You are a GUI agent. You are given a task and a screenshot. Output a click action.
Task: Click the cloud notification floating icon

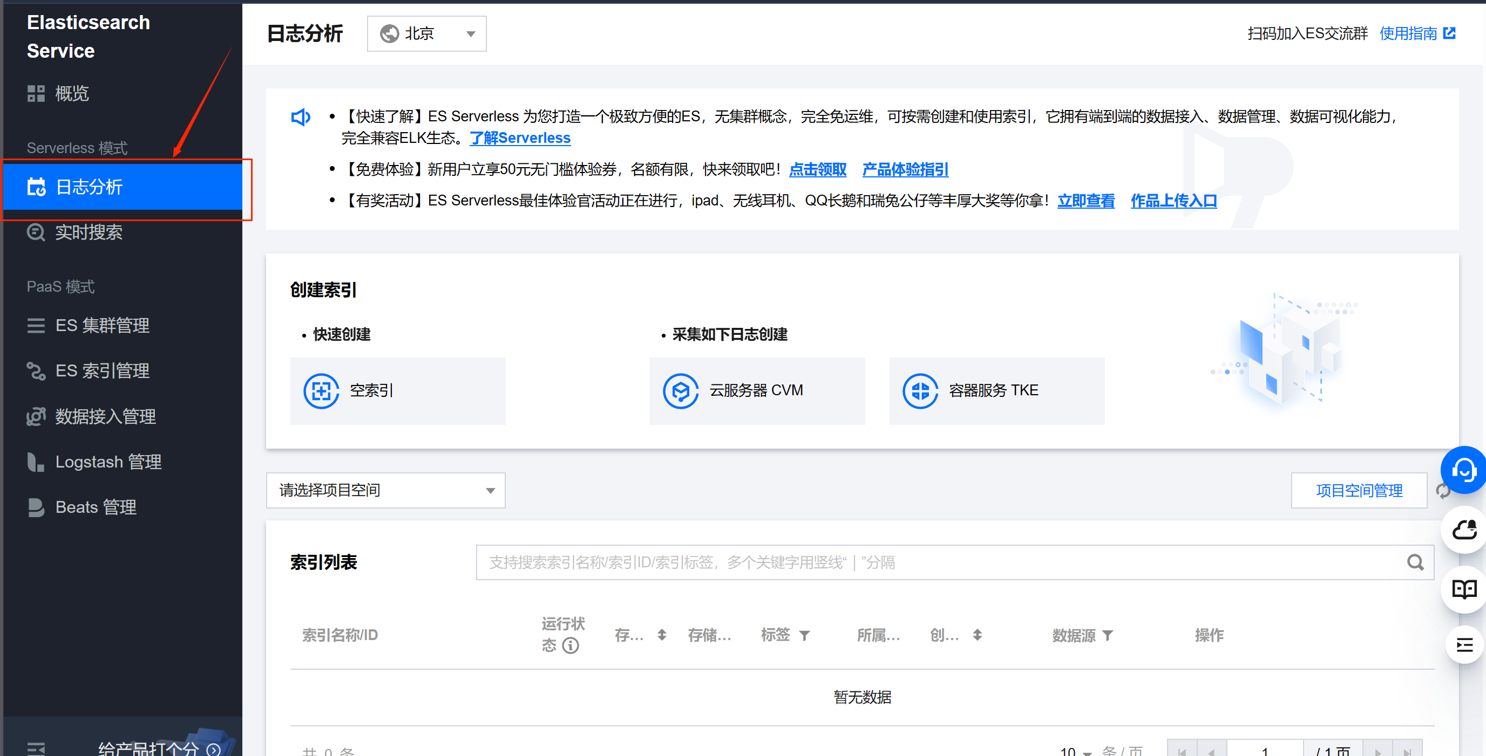tap(1463, 530)
